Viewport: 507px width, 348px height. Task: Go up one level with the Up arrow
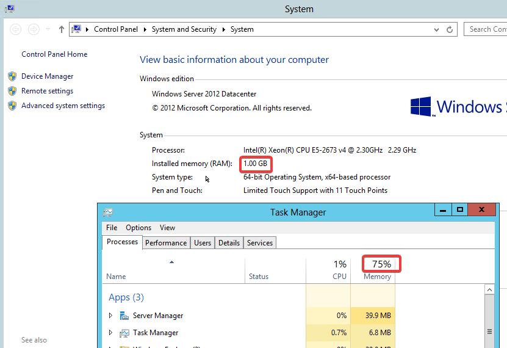62,29
